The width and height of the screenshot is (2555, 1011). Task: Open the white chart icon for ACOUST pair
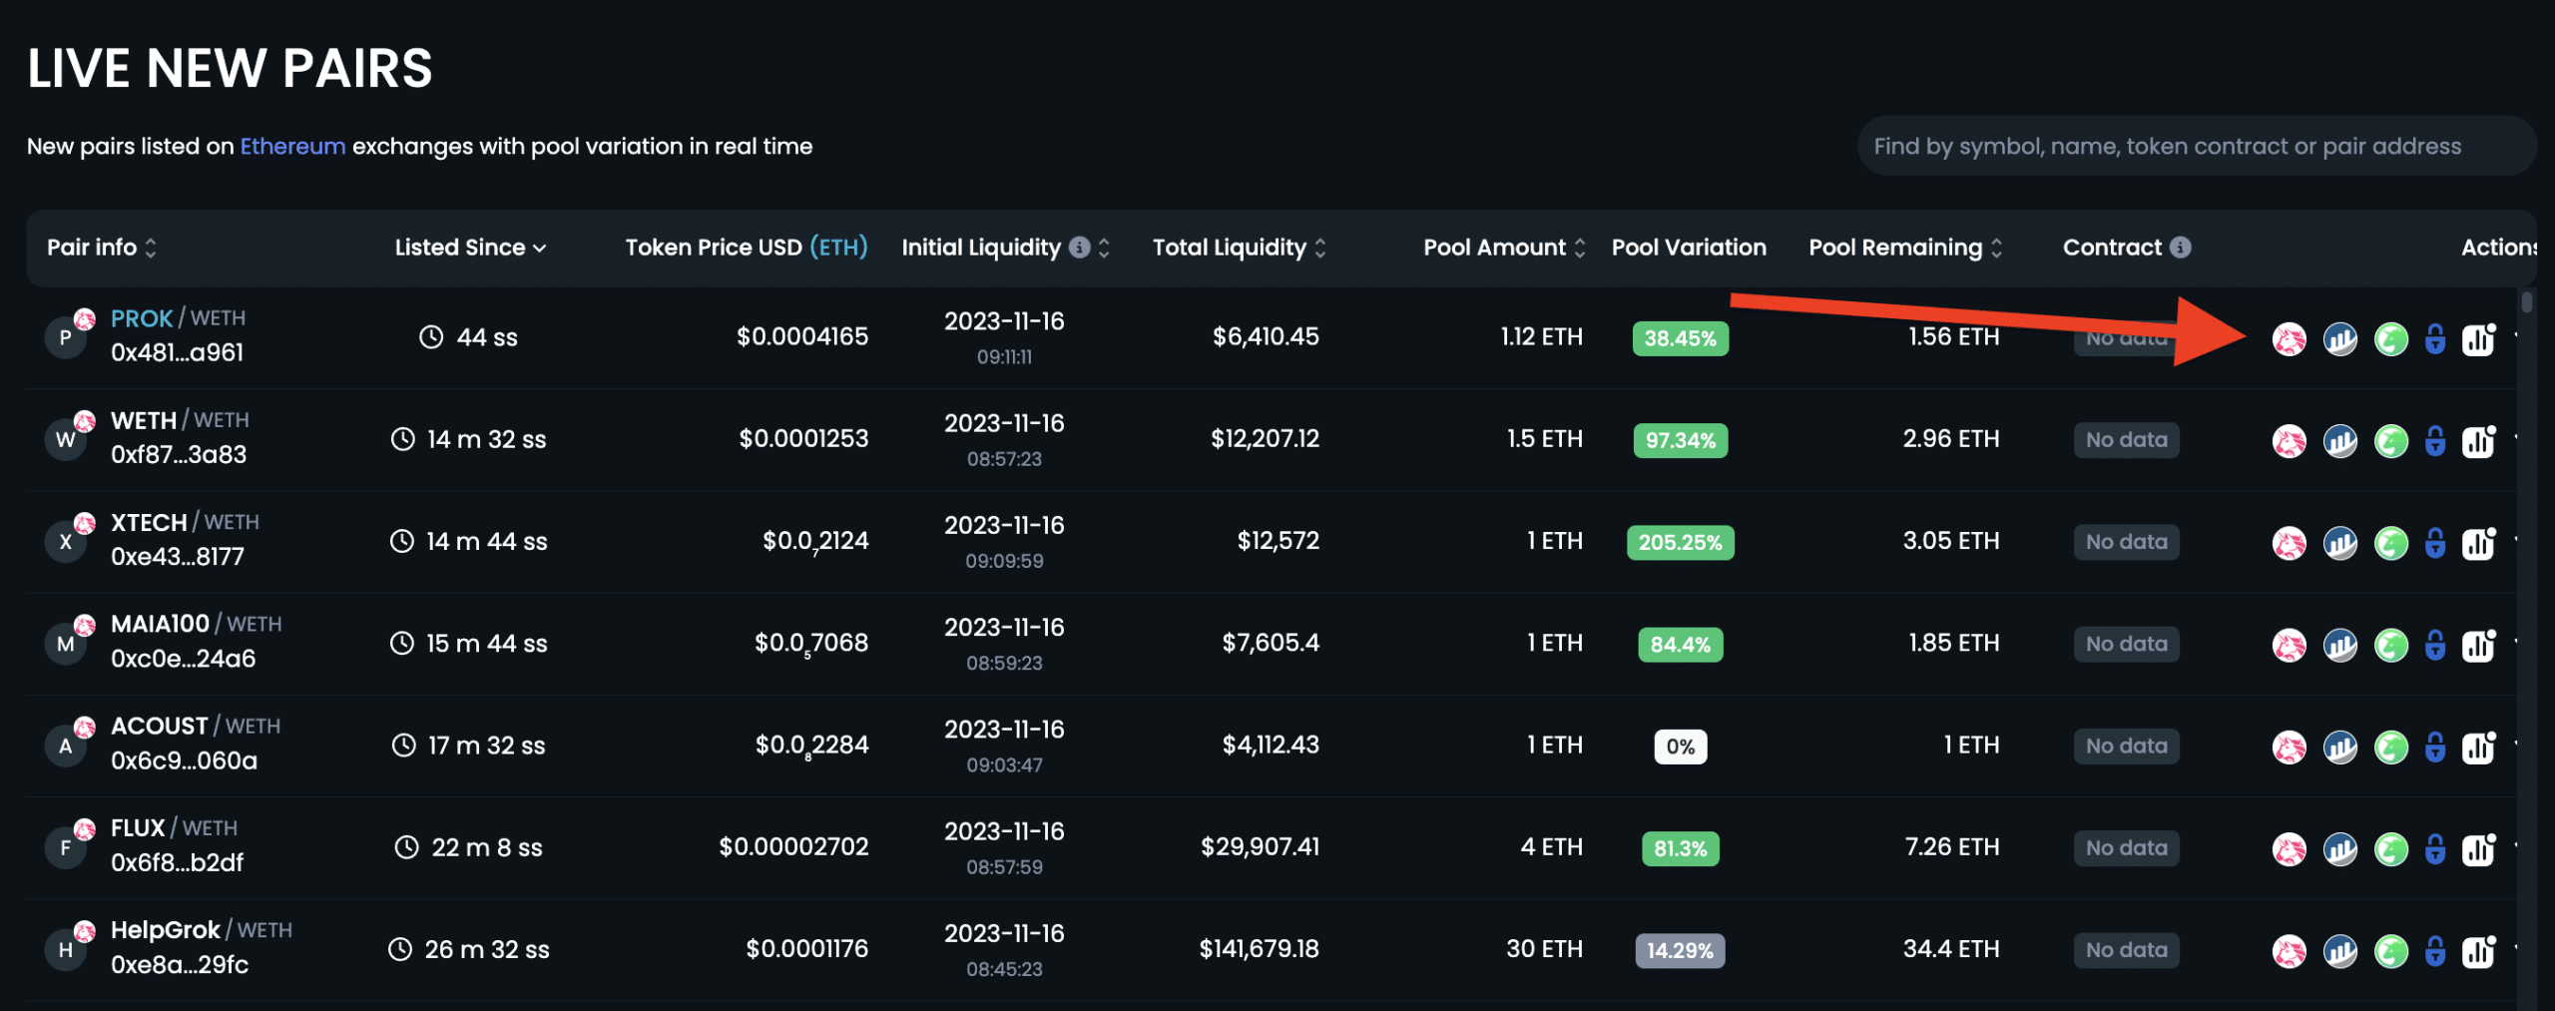2479,748
